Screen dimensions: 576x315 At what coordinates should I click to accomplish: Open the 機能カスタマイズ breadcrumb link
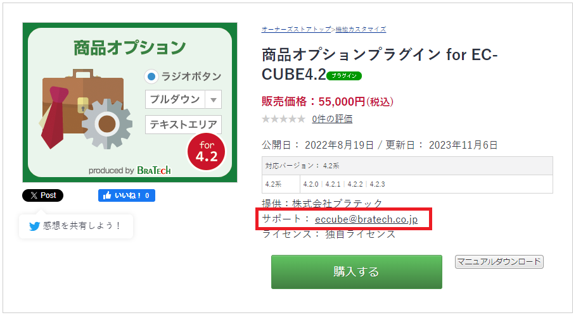click(x=361, y=29)
